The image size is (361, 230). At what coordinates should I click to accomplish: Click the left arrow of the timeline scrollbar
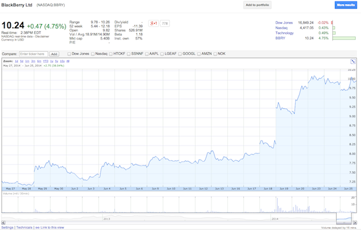pyautogui.click(x=3, y=223)
